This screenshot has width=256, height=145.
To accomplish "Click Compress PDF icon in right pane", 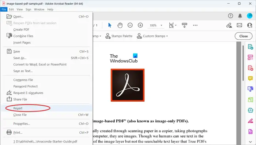I will (x=250, y=110).
